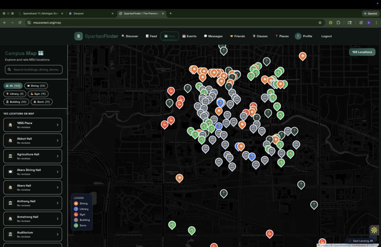Open Chrome three-dot menu
Screen dimensions: 381x247
point(376,23)
